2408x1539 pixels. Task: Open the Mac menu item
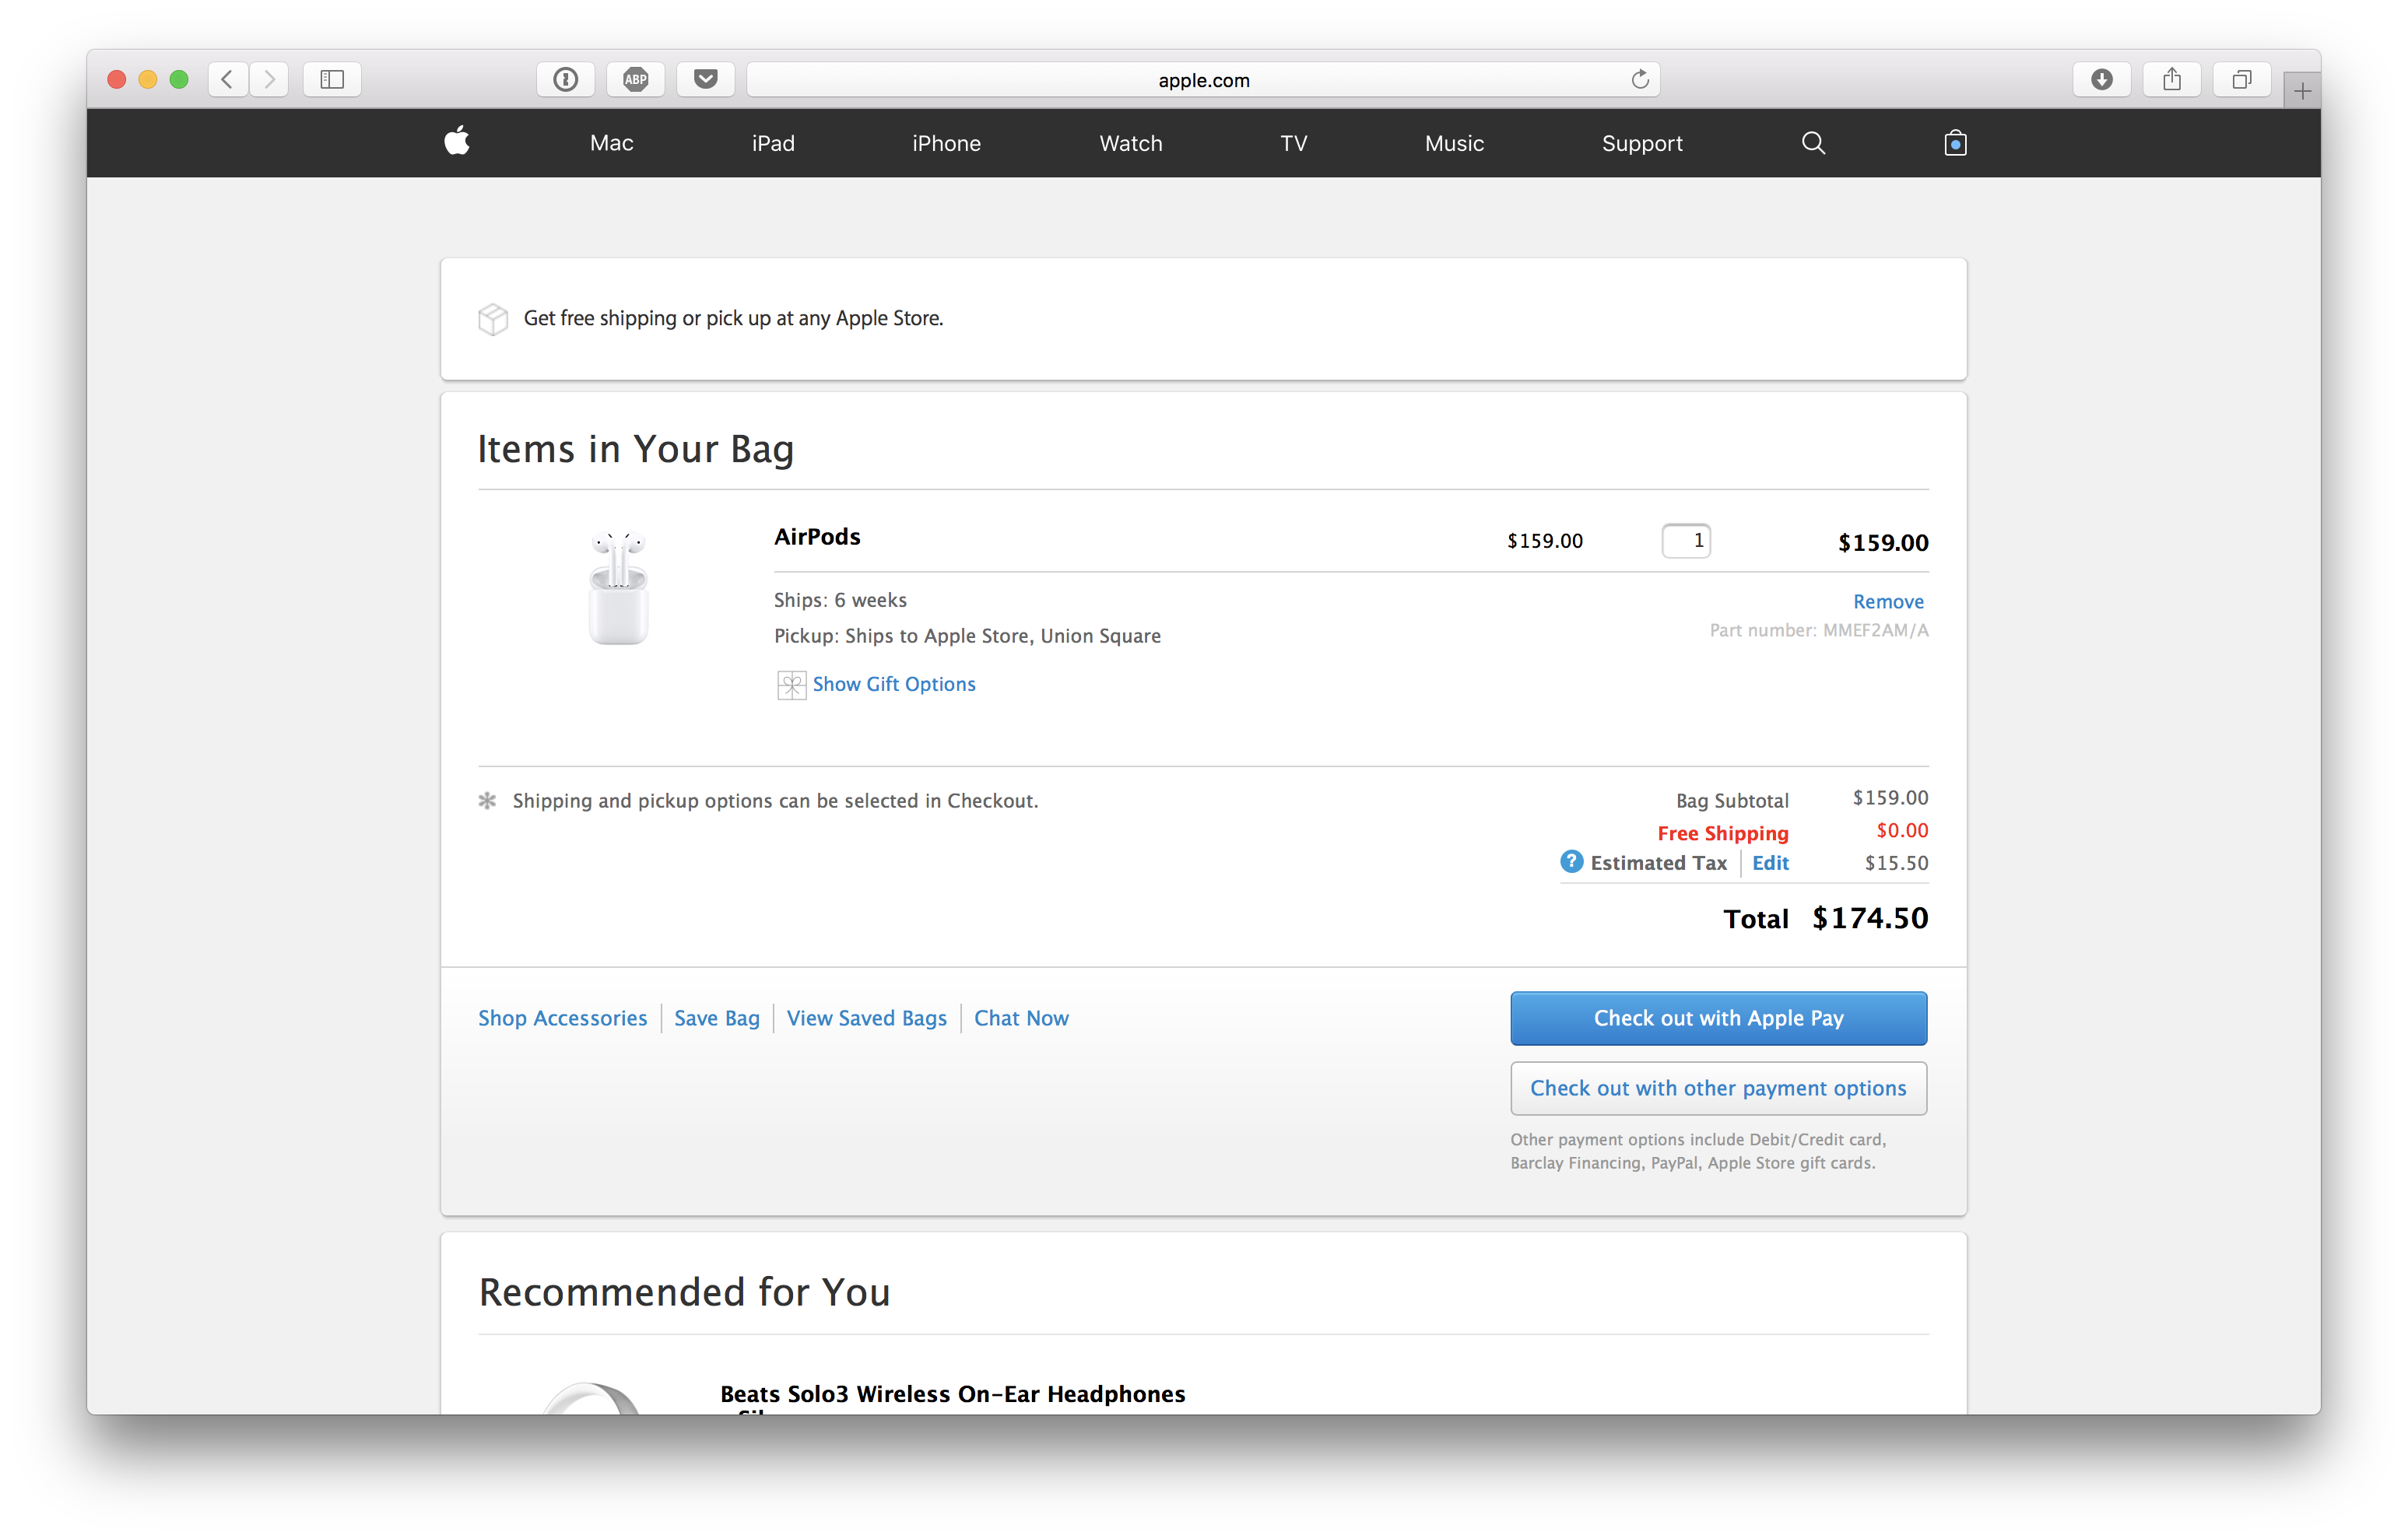(611, 143)
